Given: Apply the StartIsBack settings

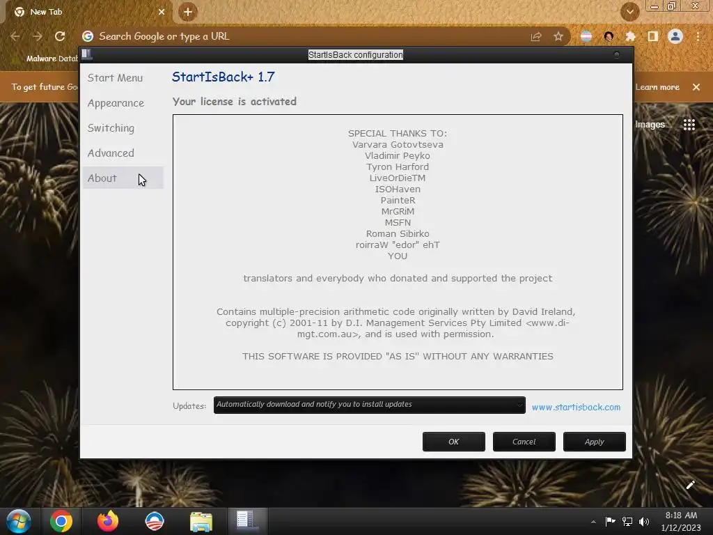Looking at the screenshot, I should coord(595,442).
